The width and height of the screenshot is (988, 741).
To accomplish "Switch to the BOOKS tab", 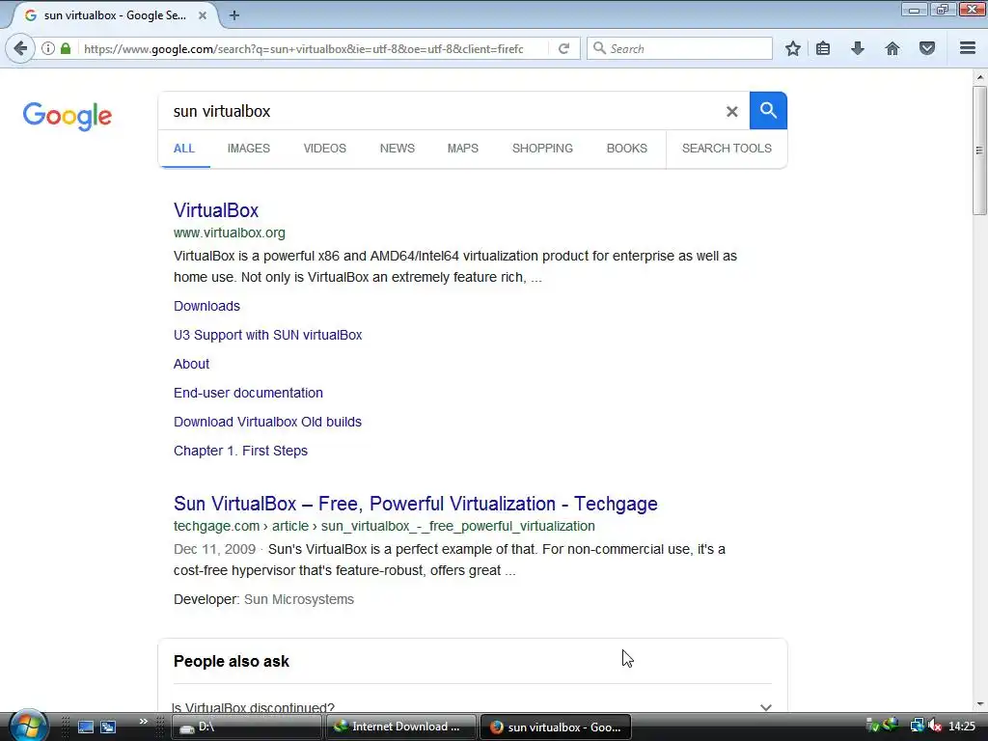I will click(627, 149).
